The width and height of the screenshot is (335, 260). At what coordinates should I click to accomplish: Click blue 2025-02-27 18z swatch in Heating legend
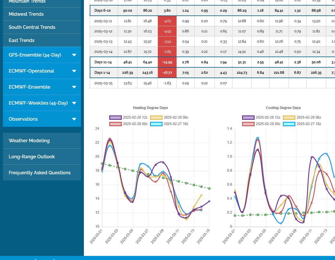pos(156,124)
